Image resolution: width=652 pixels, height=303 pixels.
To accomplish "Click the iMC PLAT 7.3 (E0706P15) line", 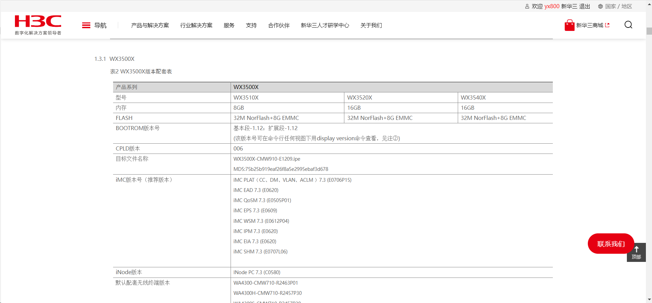I will click(x=292, y=180).
